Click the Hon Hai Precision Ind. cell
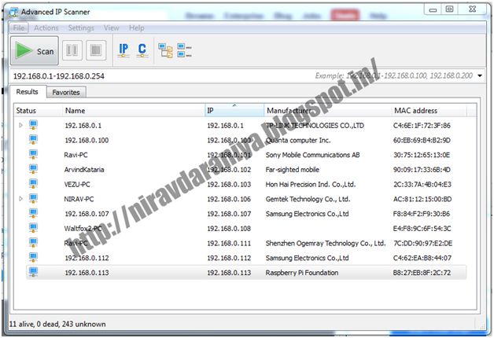The height and width of the screenshot is (338, 494). pos(311,185)
